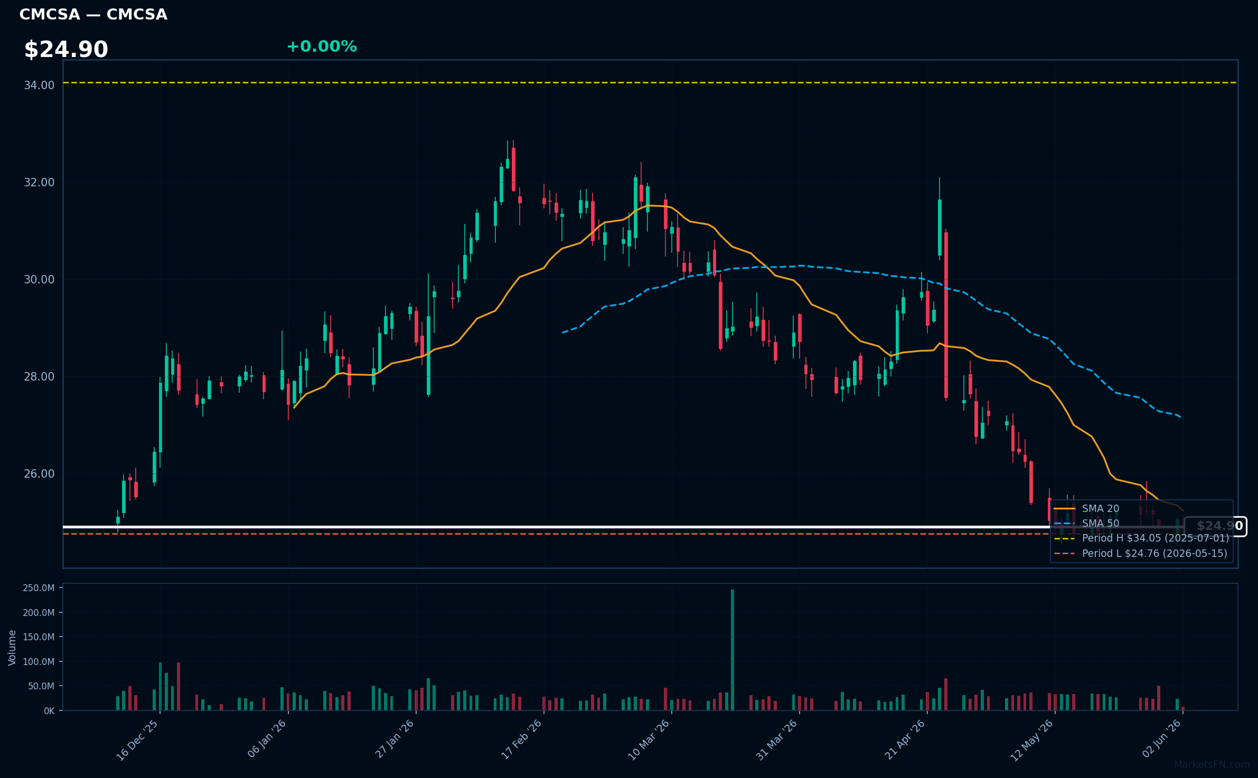Select the SMA 50 legend entry
This screenshot has height=778, width=1258.
coord(1087,524)
